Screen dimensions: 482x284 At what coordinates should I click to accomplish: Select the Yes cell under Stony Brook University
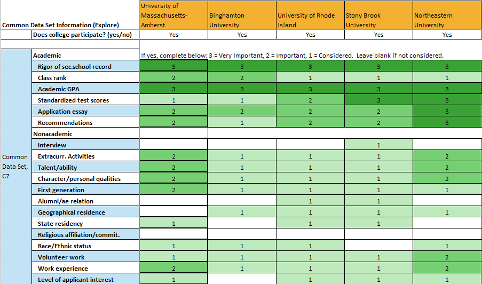(378, 35)
